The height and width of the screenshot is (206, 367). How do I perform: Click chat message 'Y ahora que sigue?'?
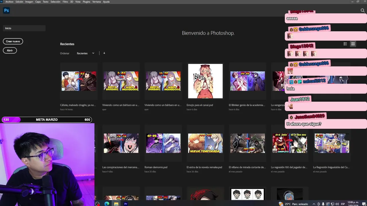tap(304, 124)
